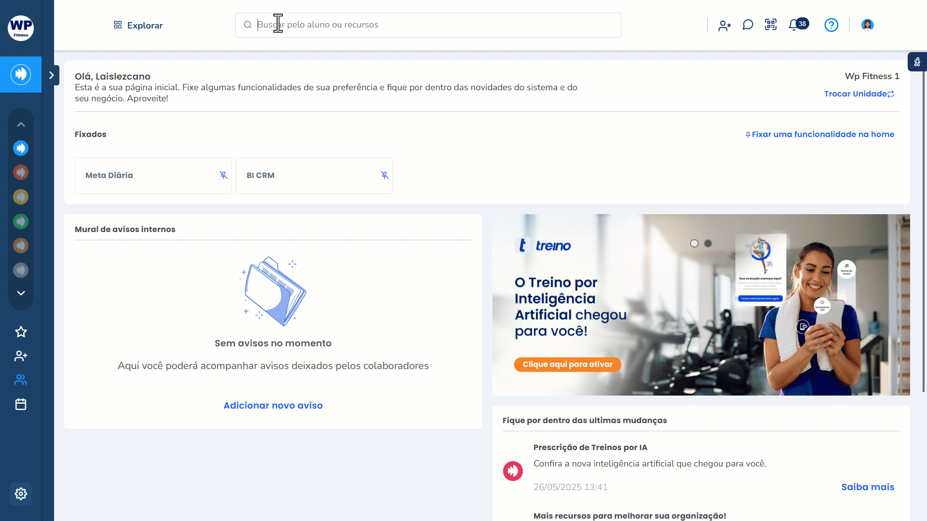Click the people group icon in sidebar
Viewport: 927px width, 521px height.
coord(21,380)
